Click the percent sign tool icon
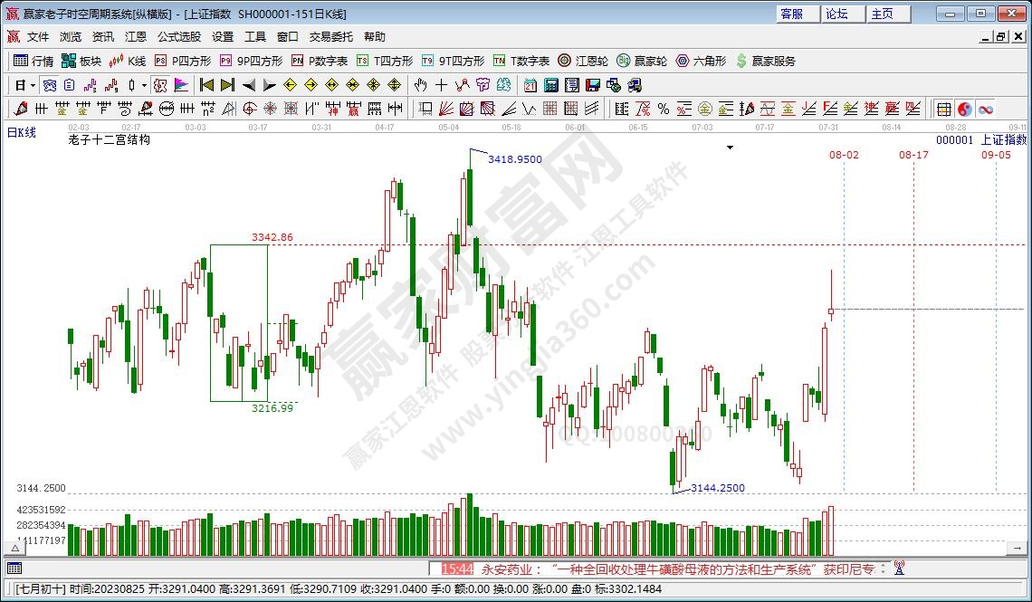The image size is (1032, 602). [663, 109]
